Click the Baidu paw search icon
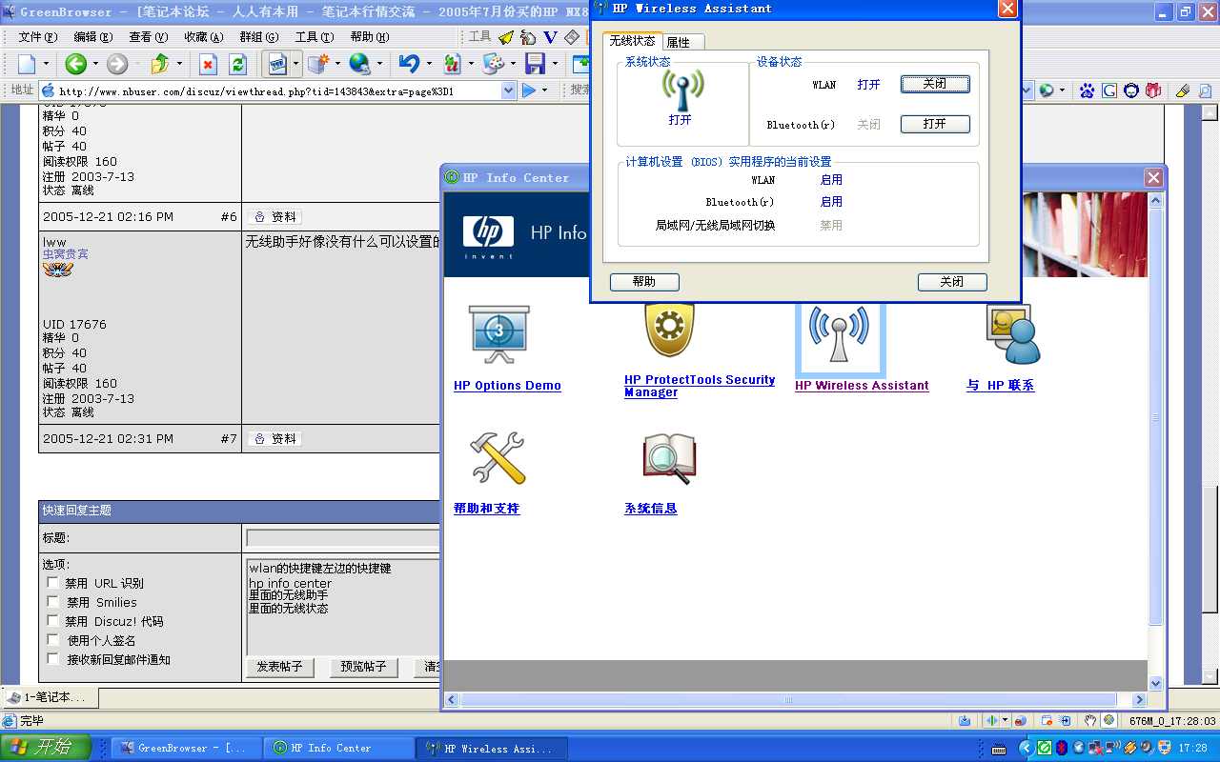 (1087, 90)
